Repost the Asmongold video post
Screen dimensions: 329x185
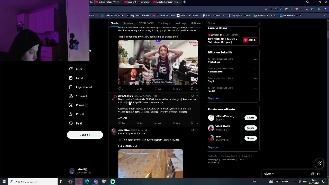point(138,89)
